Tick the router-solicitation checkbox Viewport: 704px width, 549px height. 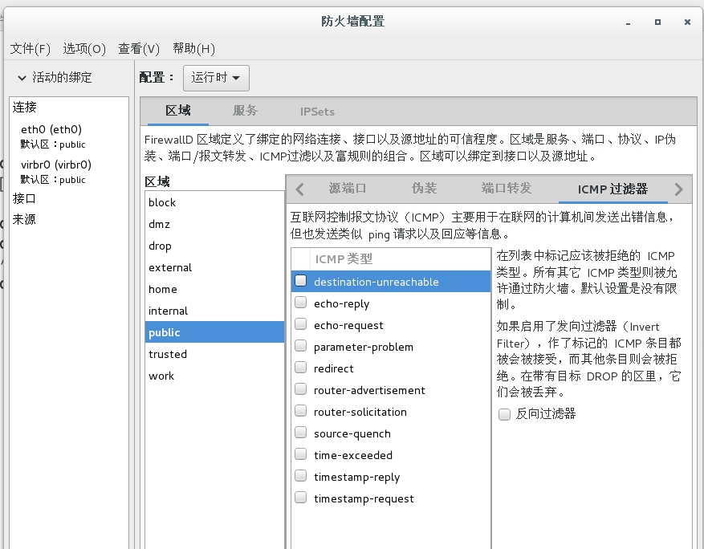(x=300, y=411)
